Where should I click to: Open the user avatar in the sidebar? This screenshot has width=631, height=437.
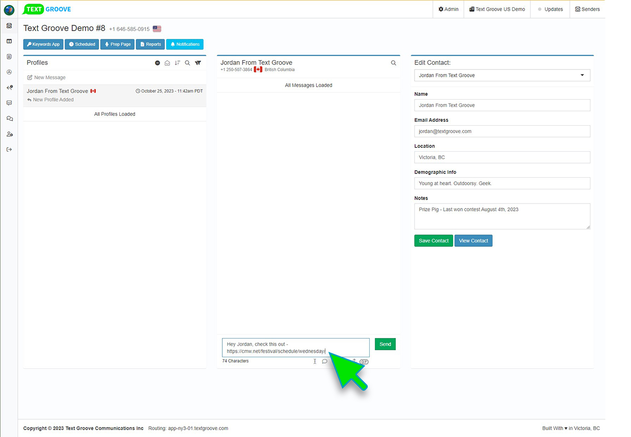point(9,9)
